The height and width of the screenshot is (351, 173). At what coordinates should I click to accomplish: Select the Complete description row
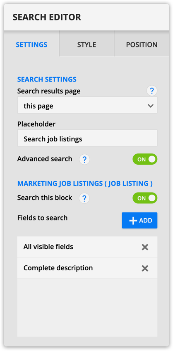point(87,268)
